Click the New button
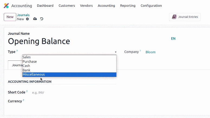This screenshot has width=210, height=118. click(x=10, y=17)
